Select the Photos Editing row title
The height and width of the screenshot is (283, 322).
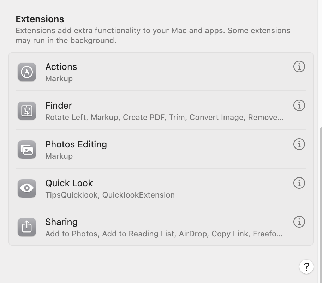(x=76, y=144)
